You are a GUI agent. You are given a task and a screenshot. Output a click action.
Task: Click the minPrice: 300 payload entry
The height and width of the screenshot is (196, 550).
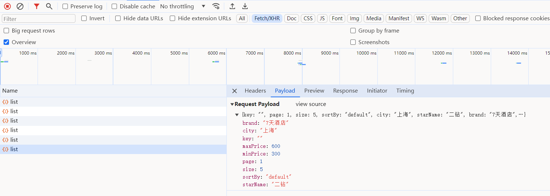point(261,154)
